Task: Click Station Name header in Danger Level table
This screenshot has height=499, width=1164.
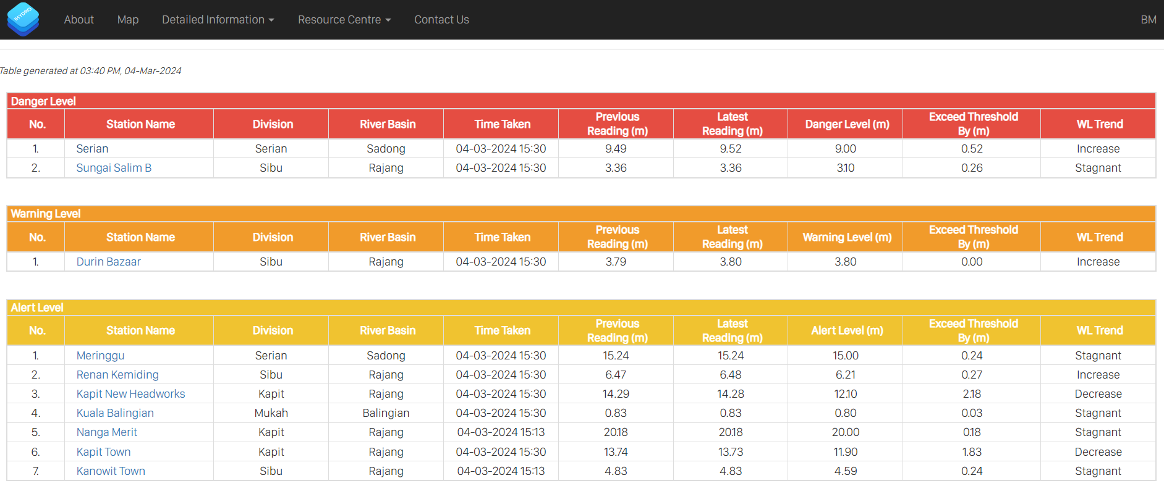Action: (140, 124)
